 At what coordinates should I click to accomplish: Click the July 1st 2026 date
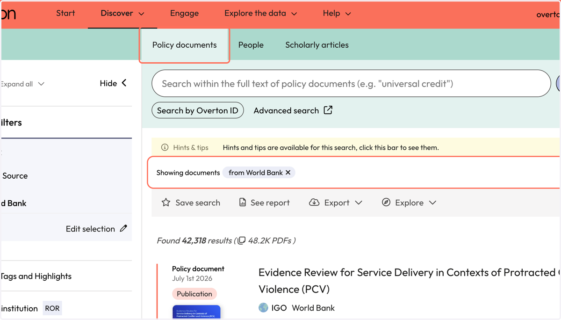(192, 278)
